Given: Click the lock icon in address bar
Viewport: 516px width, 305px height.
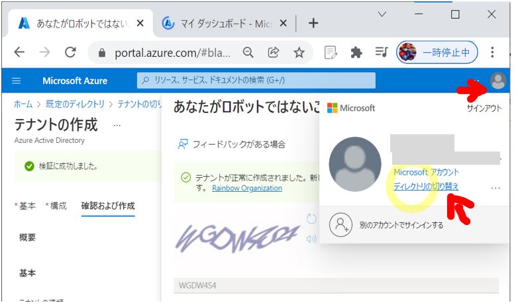Looking at the screenshot, I should point(102,52).
